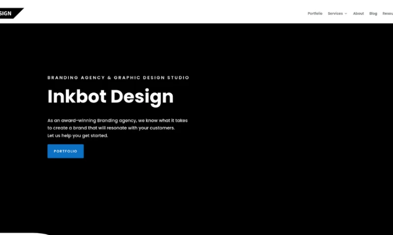Viewport: 393px width, 235px height.
Task: Open the Portfolio page from navigation bar
Action: (x=315, y=14)
